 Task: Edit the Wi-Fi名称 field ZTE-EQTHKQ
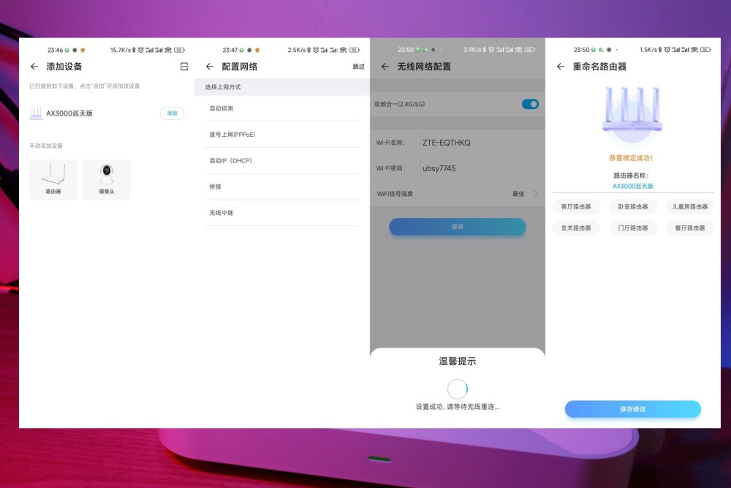(480, 143)
